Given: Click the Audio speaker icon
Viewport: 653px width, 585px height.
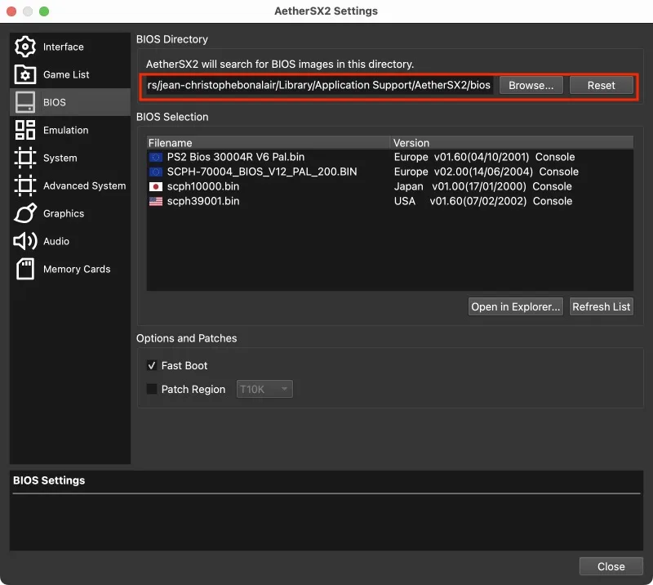Looking at the screenshot, I should tap(25, 241).
